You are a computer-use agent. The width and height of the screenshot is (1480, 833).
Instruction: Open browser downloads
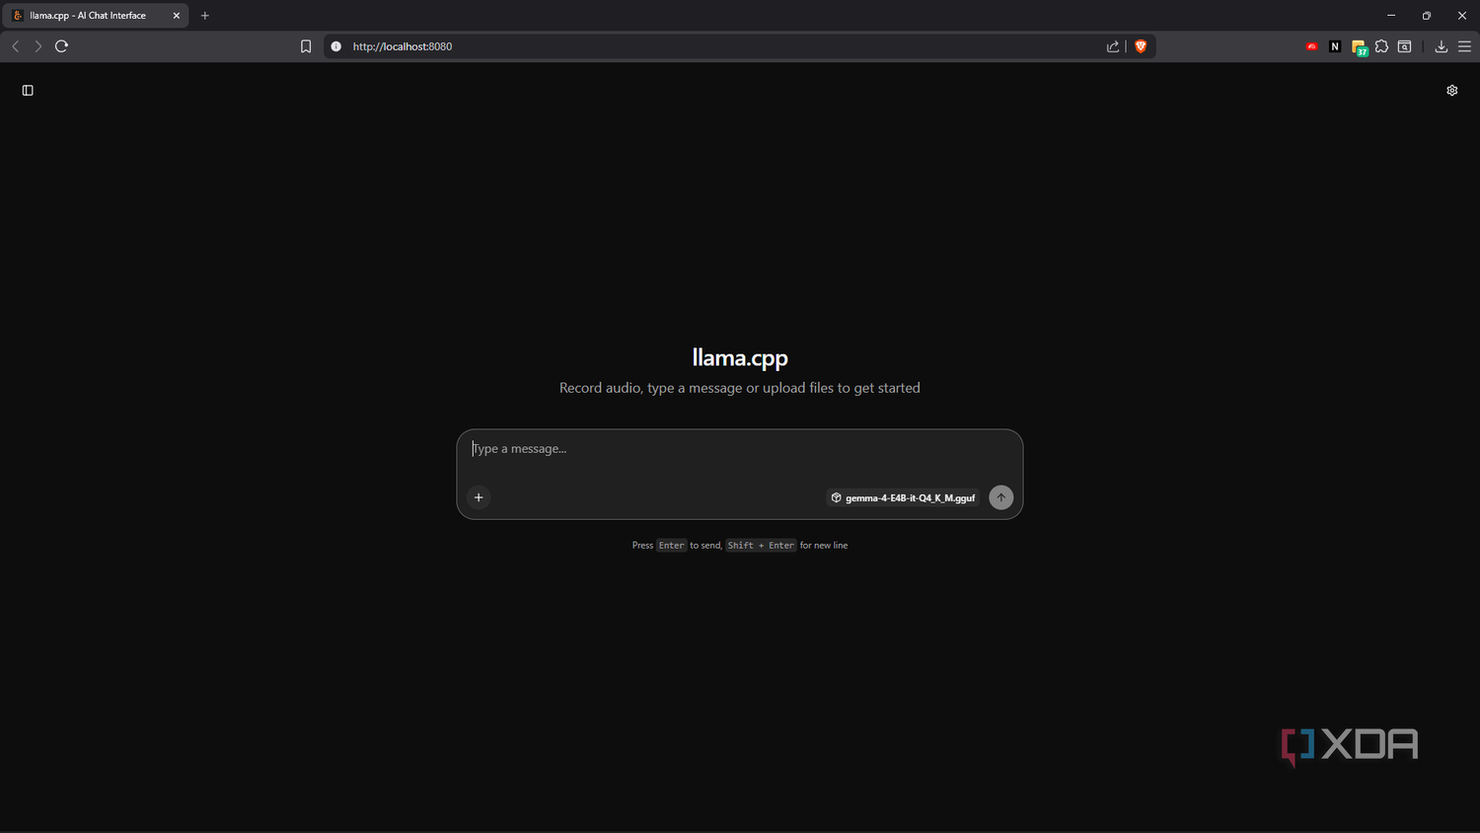[1441, 46]
